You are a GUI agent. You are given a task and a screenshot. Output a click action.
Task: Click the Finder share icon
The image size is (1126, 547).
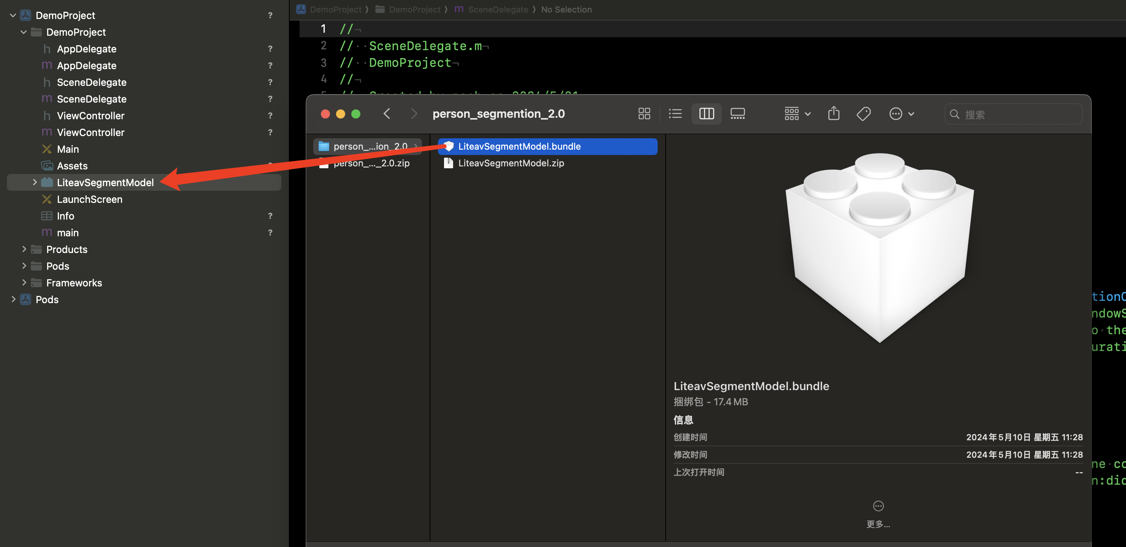[834, 114]
